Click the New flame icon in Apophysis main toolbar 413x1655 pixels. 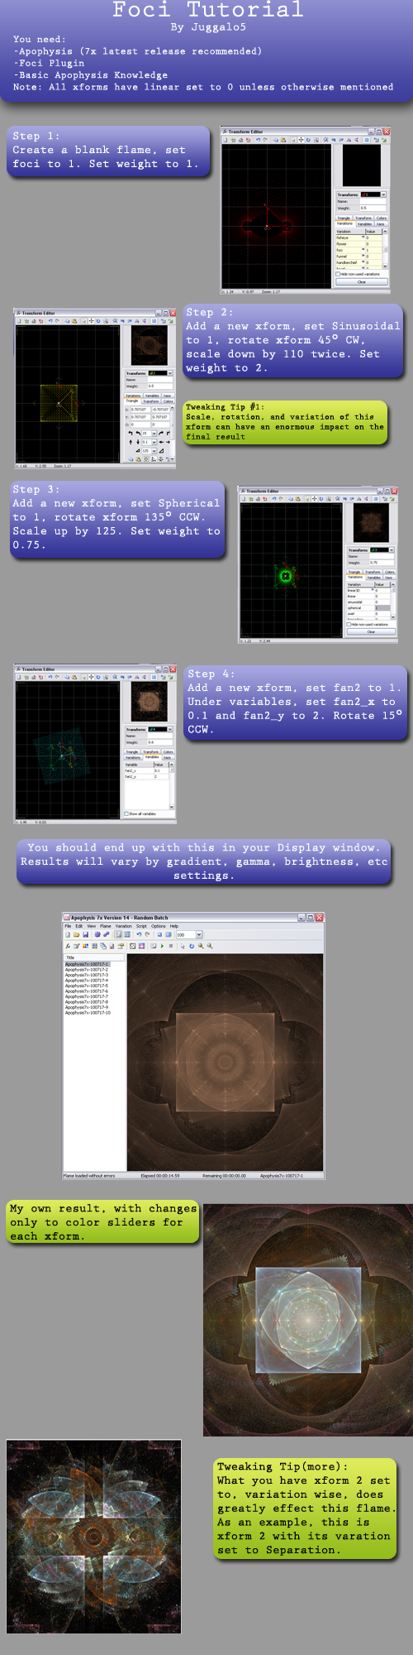point(68,934)
